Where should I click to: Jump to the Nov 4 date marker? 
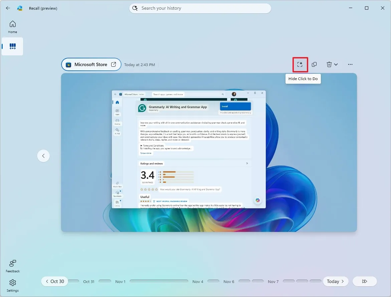(198, 281)
